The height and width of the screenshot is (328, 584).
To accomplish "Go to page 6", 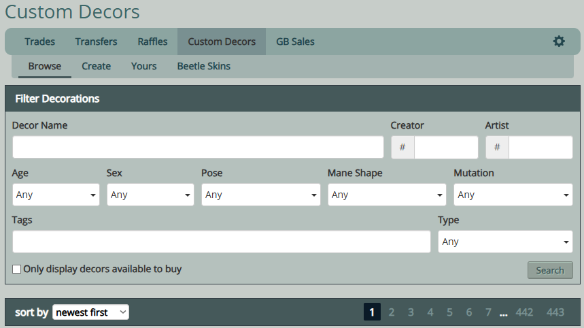I will [469, 312].
